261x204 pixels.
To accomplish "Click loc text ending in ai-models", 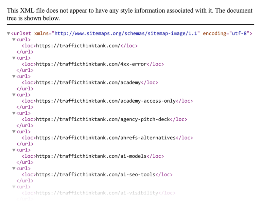I will [x=91, y=156].
